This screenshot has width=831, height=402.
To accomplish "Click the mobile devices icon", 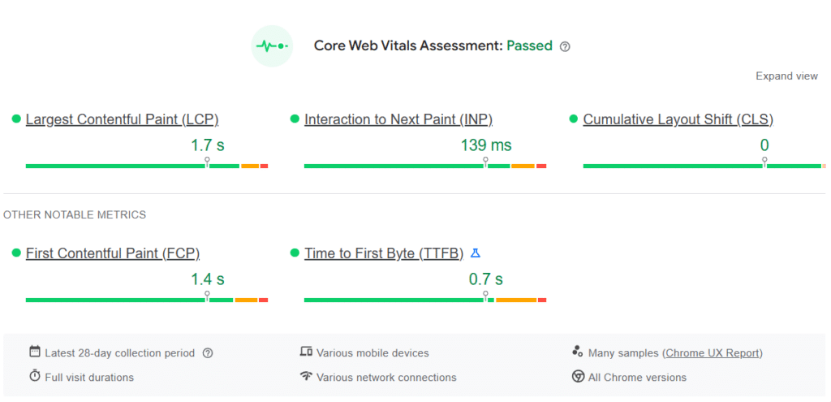I will [x=306, y=352].
